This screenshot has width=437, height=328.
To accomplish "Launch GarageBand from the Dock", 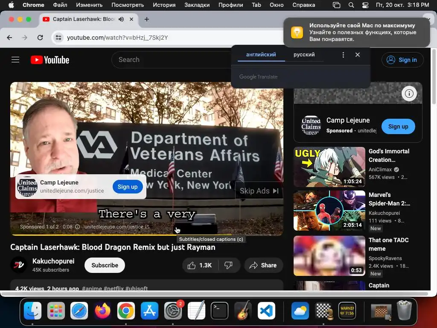I will point(243,310).
